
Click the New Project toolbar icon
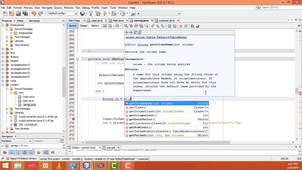[11, 14]
